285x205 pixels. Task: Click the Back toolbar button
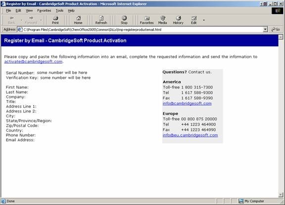pyautogui.click(x=12, y=20)
